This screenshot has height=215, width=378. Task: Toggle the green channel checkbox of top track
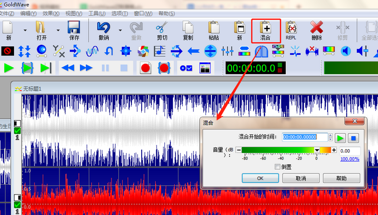pyautogui.click(x=17, y=131)
